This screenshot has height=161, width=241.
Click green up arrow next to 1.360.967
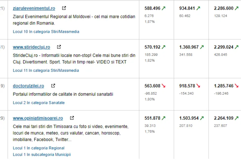tap(202, 47)
